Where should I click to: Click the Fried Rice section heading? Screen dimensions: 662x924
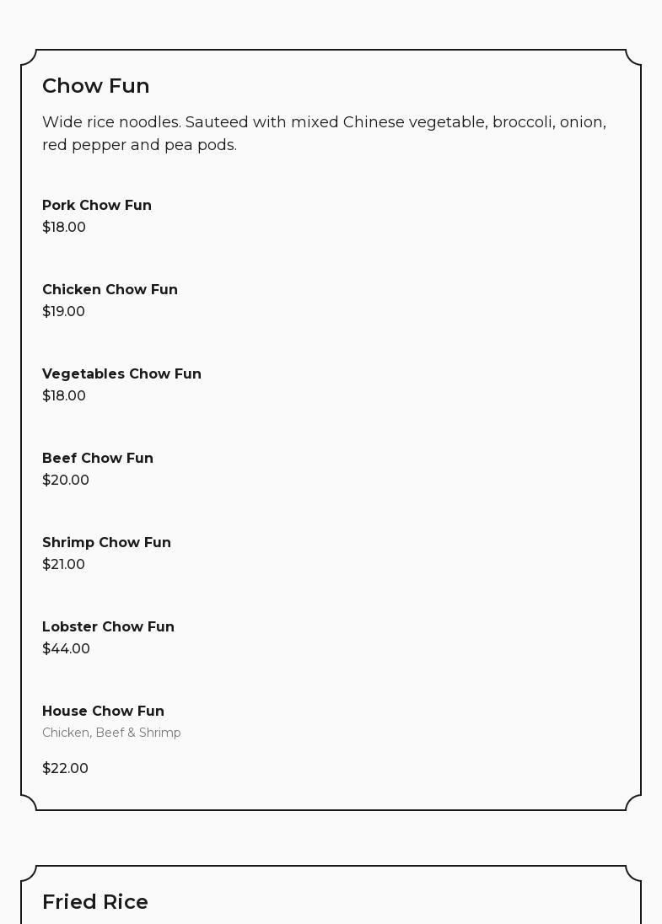point(95,902)
